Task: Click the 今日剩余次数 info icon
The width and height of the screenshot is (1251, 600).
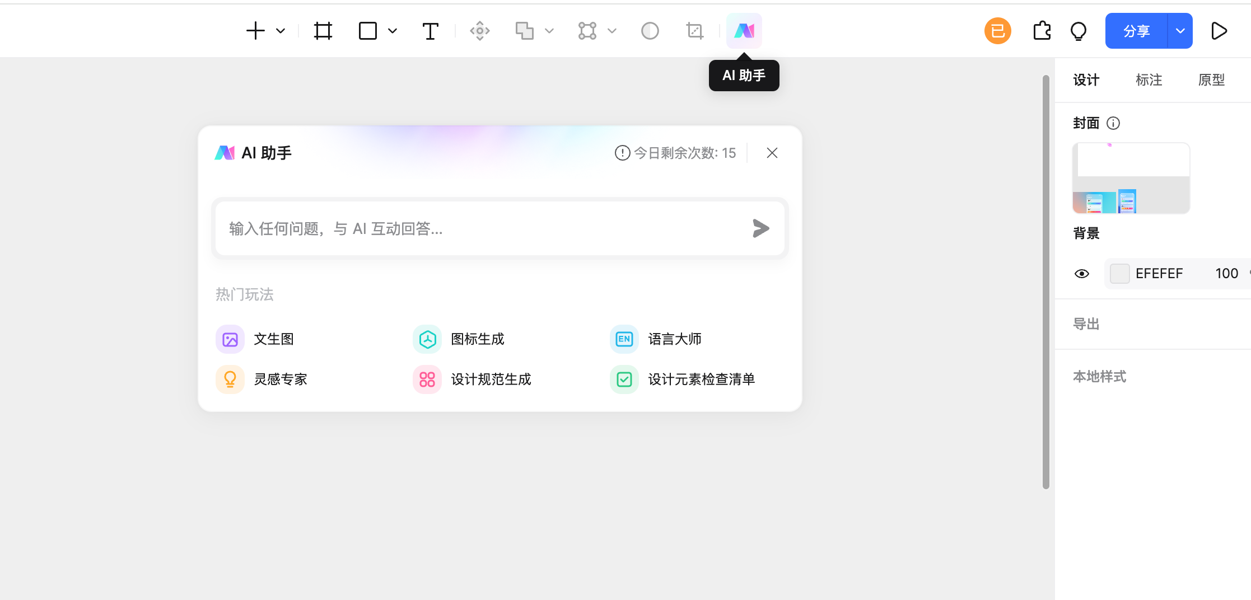Action: (622, 153)
